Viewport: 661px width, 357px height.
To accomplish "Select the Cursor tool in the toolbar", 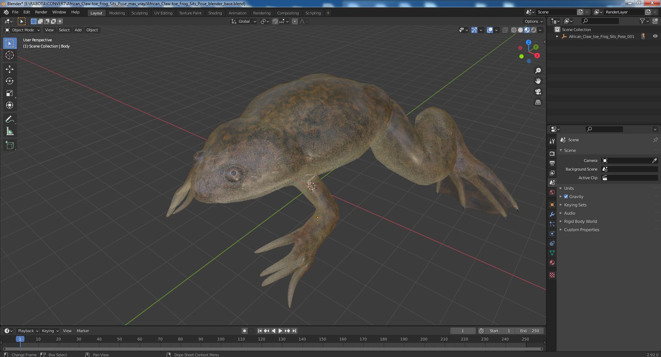I will pos(10,55).
